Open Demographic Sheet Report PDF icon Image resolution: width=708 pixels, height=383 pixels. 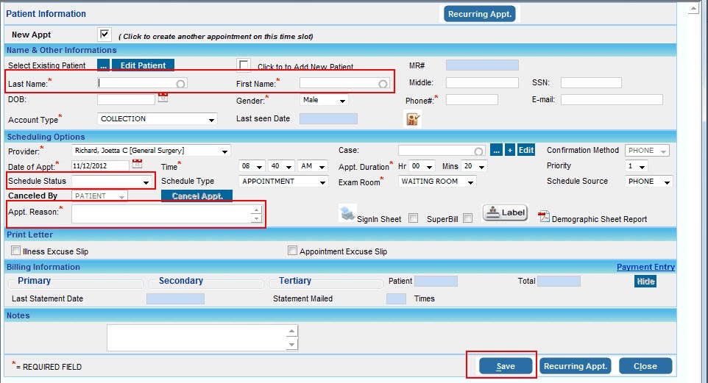[x=544, y=217]
